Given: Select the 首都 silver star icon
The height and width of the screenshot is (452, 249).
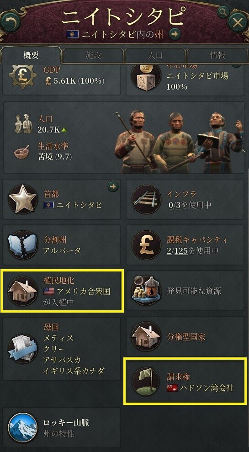Looking at the screenshot, I should click(x=22, y=199).
